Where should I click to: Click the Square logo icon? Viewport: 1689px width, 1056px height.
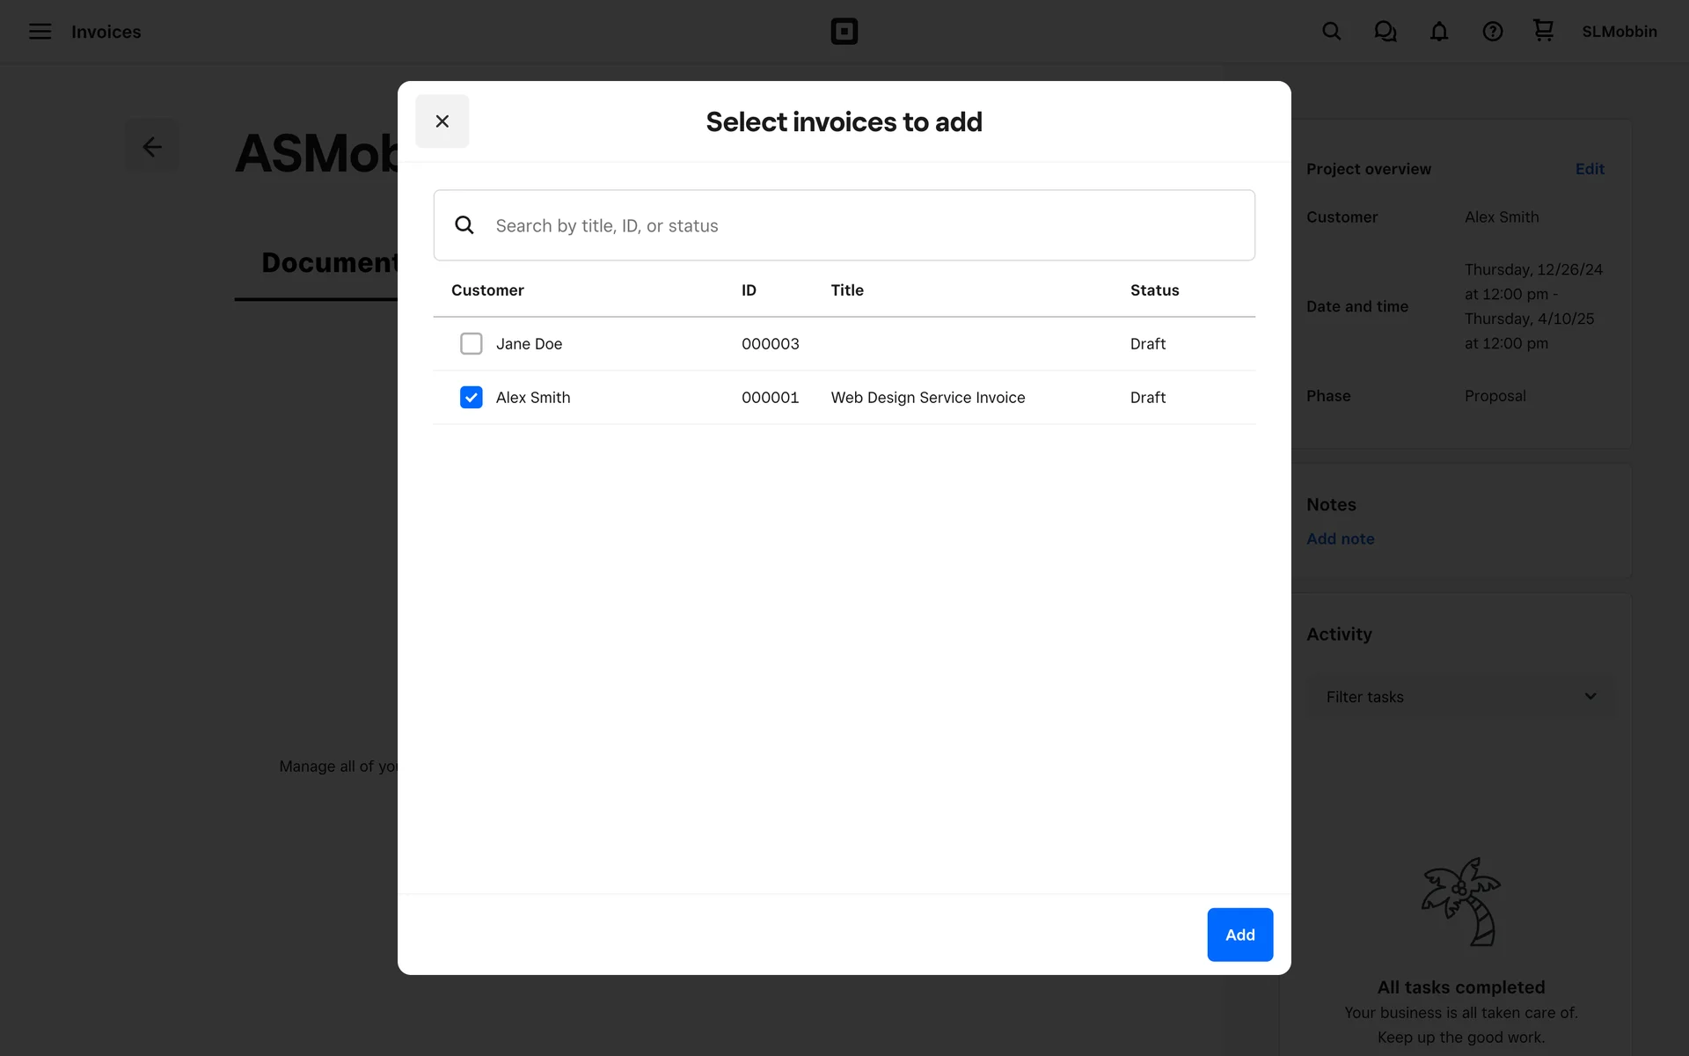(x=844, y=32)
